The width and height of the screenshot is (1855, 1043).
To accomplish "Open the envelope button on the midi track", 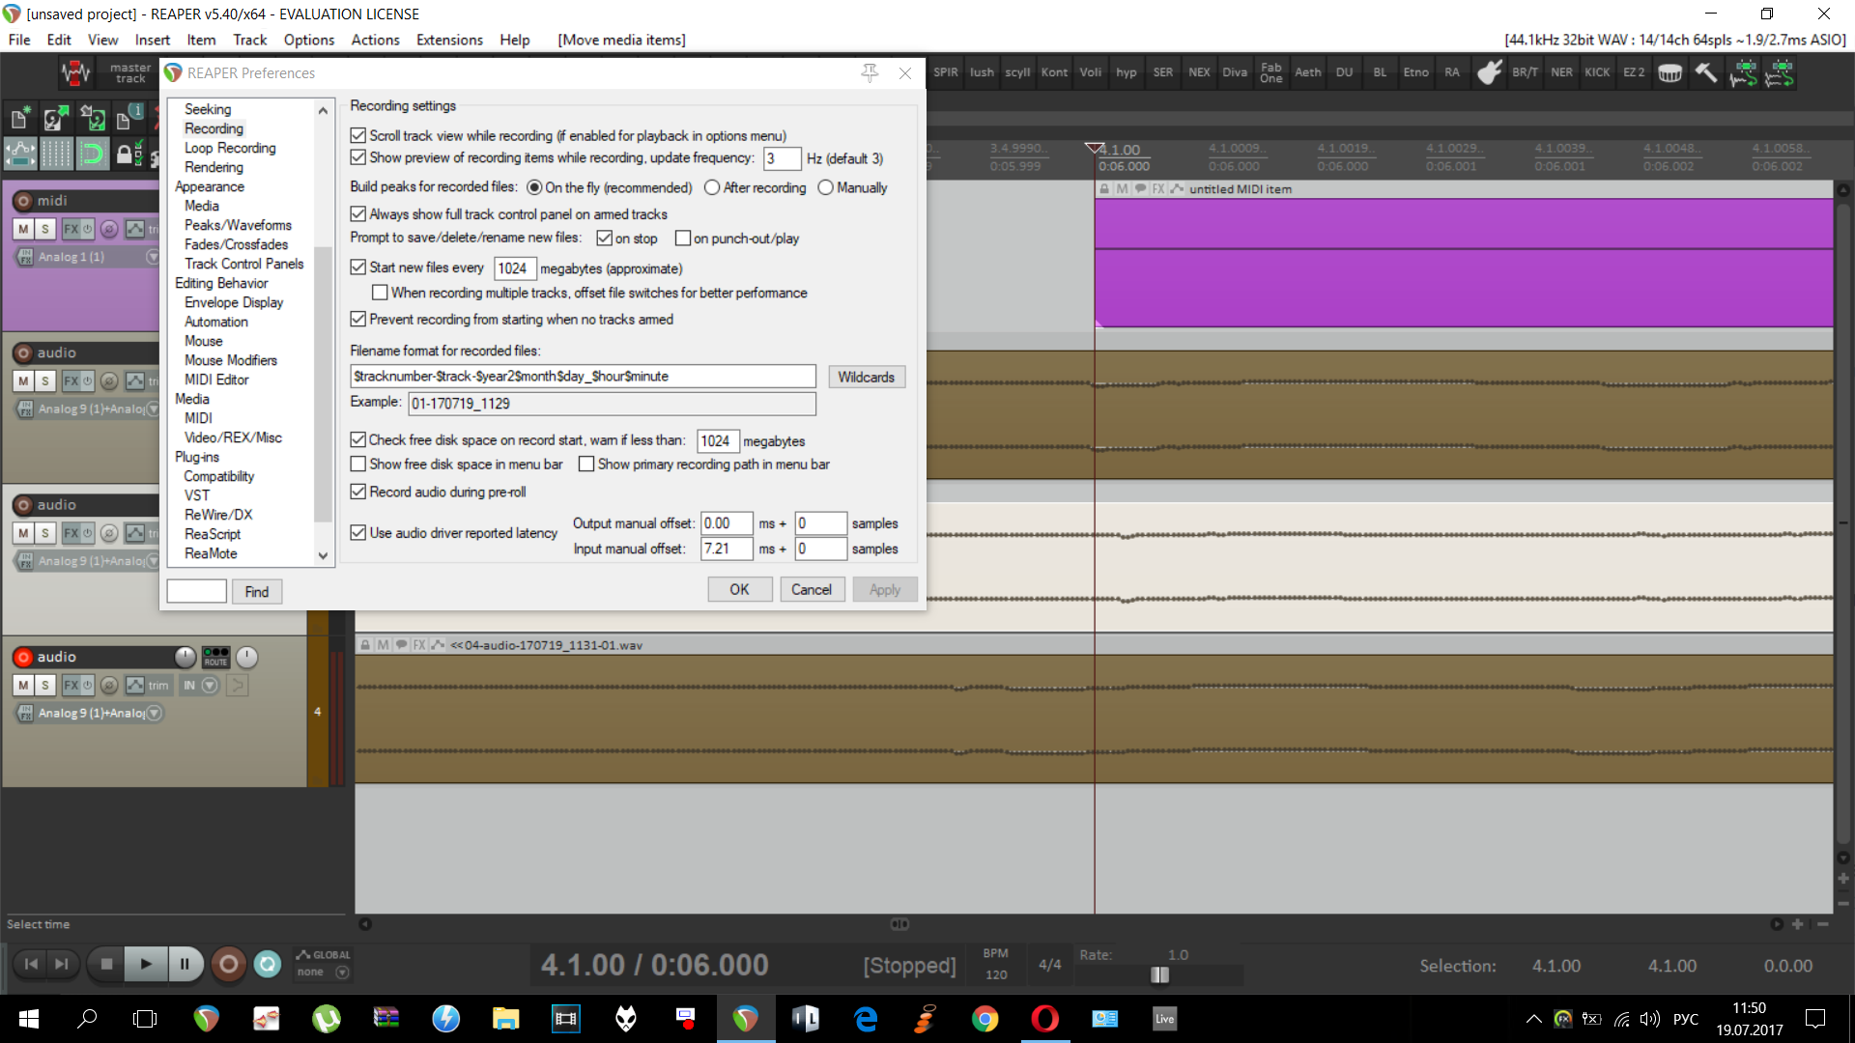I will coord(134,229).
